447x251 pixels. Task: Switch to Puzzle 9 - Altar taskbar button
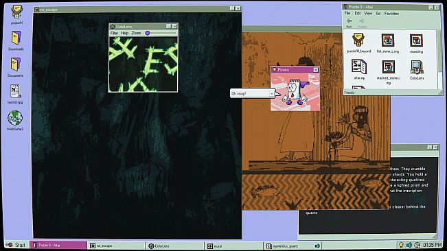coord(58,245)
